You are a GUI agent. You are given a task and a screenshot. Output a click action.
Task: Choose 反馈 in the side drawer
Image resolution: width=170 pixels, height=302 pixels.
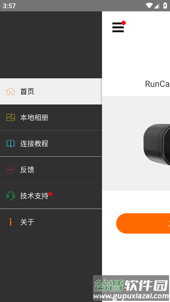pos(51,170)
